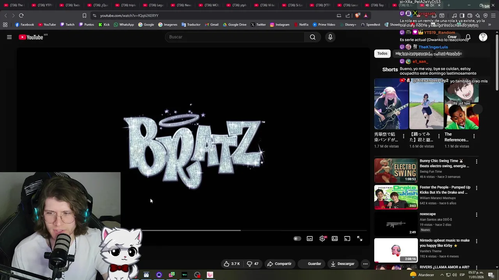Open options menu for 秀華祭 short
This screenshot has width=499, height=280.
tap(403, 136)
